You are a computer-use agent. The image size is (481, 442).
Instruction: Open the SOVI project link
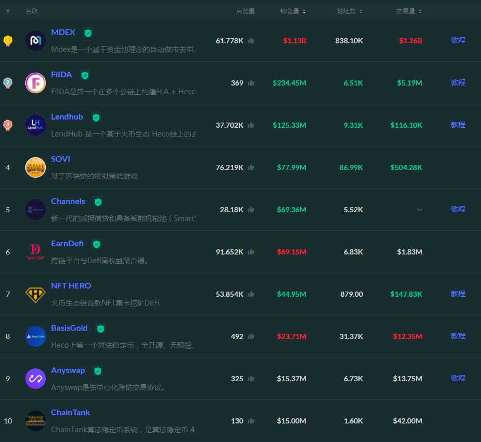(60, 159)
